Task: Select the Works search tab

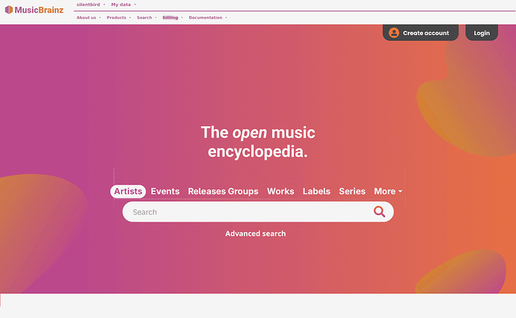Action: (x=280, y=191)
